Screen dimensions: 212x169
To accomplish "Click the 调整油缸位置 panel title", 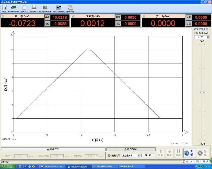I will pyautogui.click(x=201, y=29).
